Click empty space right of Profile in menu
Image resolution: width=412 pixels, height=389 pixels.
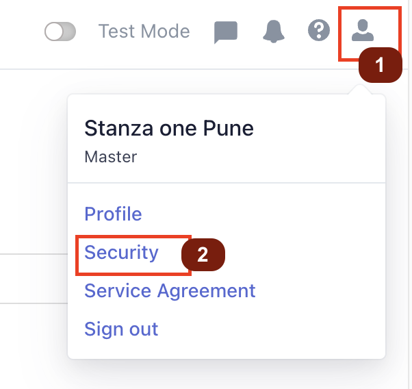point(263,214)
